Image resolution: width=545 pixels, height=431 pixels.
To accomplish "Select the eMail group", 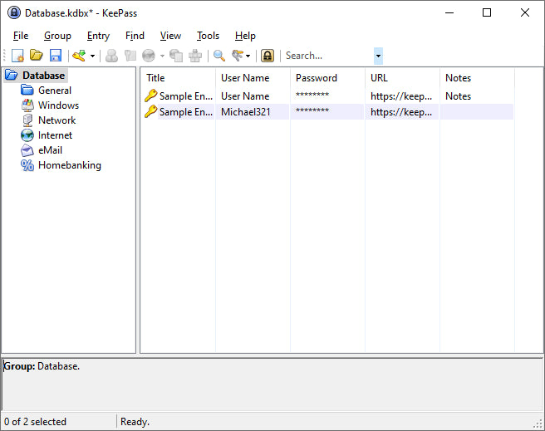I will [50, 150].
